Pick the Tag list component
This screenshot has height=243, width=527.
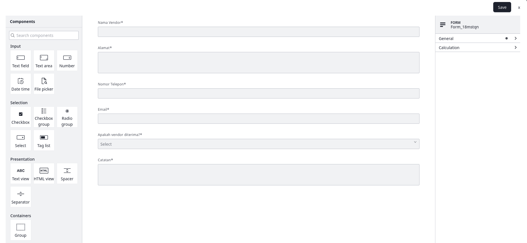pos(44,141)
